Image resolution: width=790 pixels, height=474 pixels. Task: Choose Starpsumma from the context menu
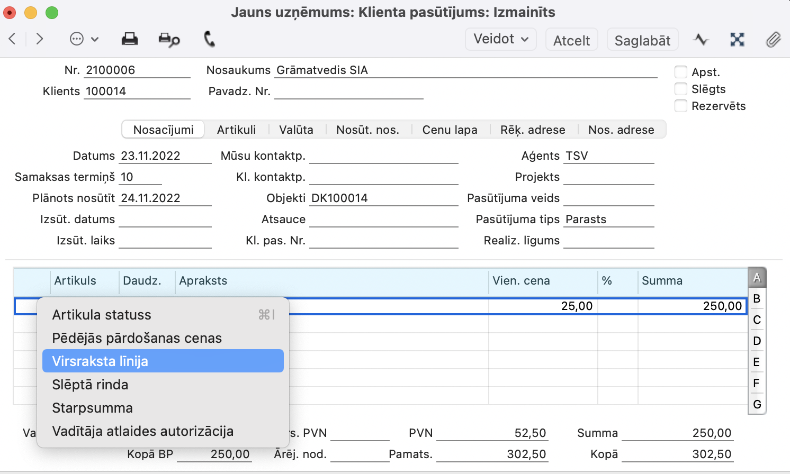pos(93,408)
